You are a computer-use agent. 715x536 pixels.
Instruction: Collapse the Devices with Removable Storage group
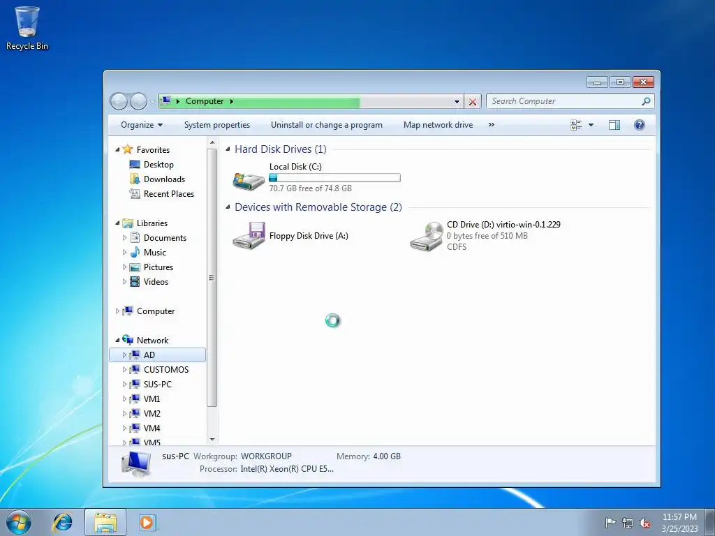tap(228, 207)
